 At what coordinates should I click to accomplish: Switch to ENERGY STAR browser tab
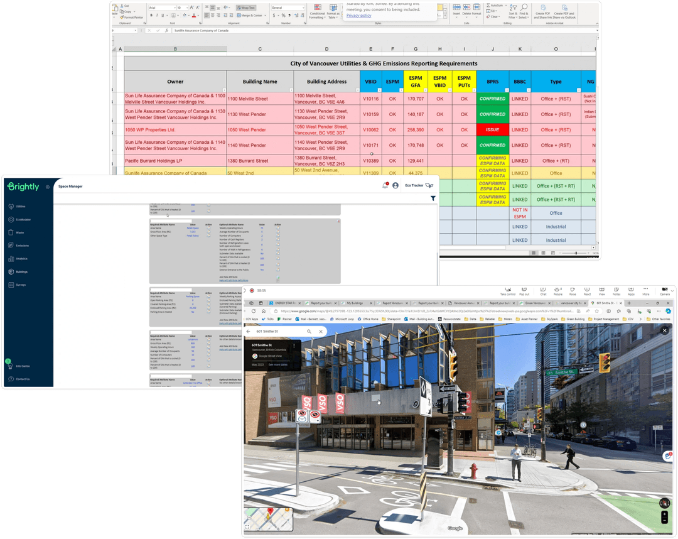[284, 303]
